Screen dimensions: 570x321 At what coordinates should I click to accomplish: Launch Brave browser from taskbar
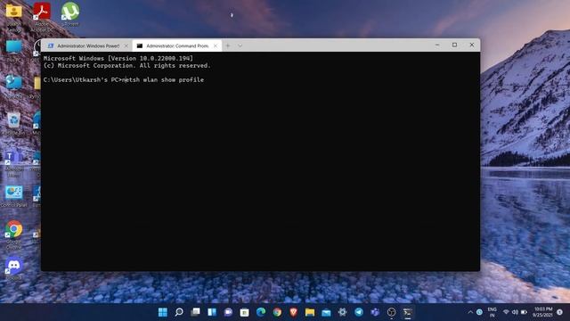coord(294,312)
